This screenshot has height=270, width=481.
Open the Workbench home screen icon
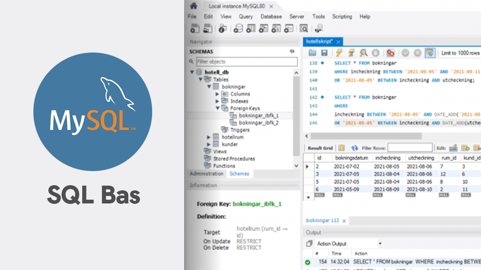click(194, 6)
